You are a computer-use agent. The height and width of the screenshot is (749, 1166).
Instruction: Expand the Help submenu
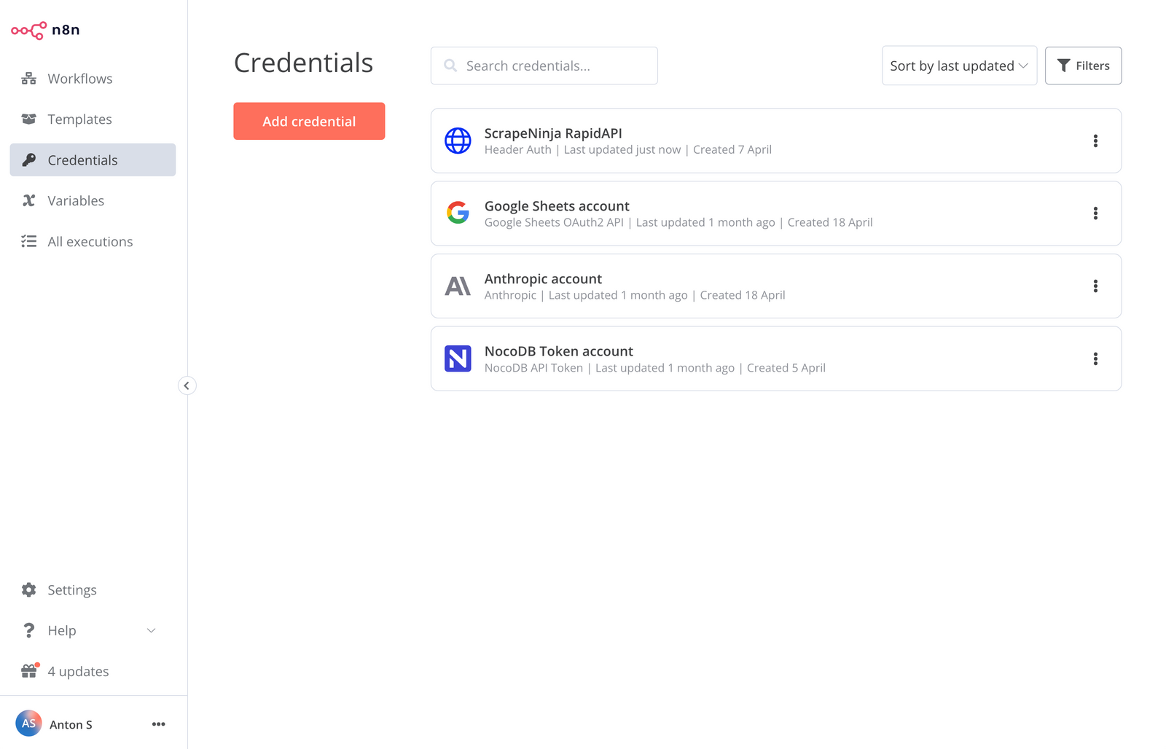pos(151,631)
